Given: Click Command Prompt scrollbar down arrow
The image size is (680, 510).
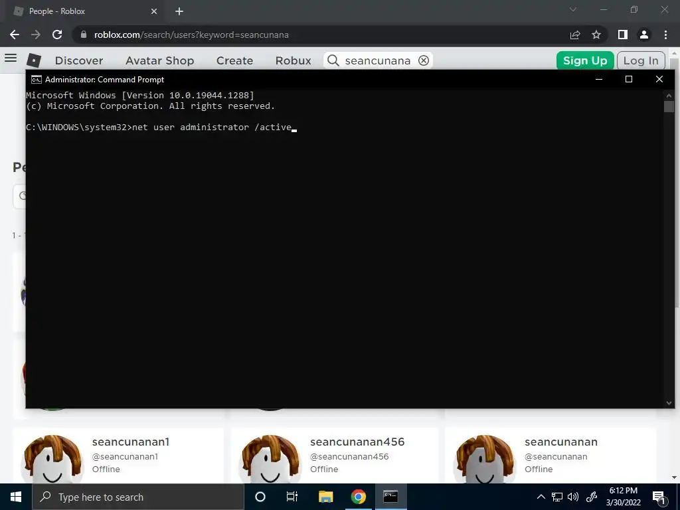Looking at the screenshot, I should click(x=669, y=403).
